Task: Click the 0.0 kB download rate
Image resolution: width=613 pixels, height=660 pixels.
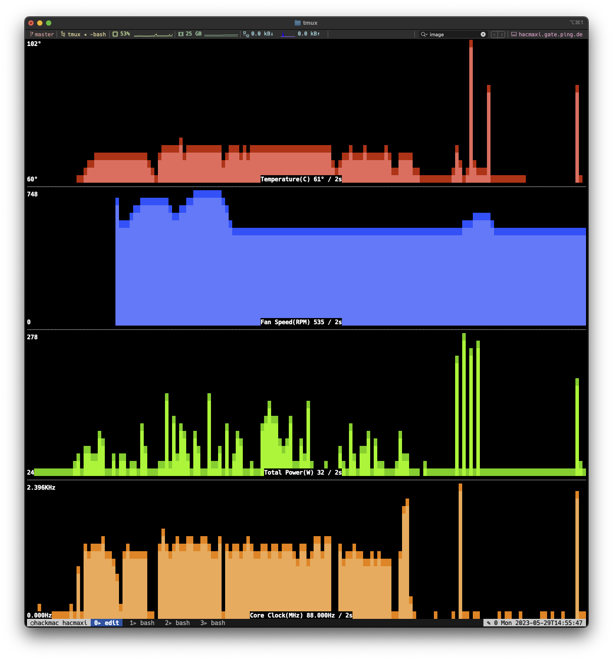Action: (x=262, y=34)
